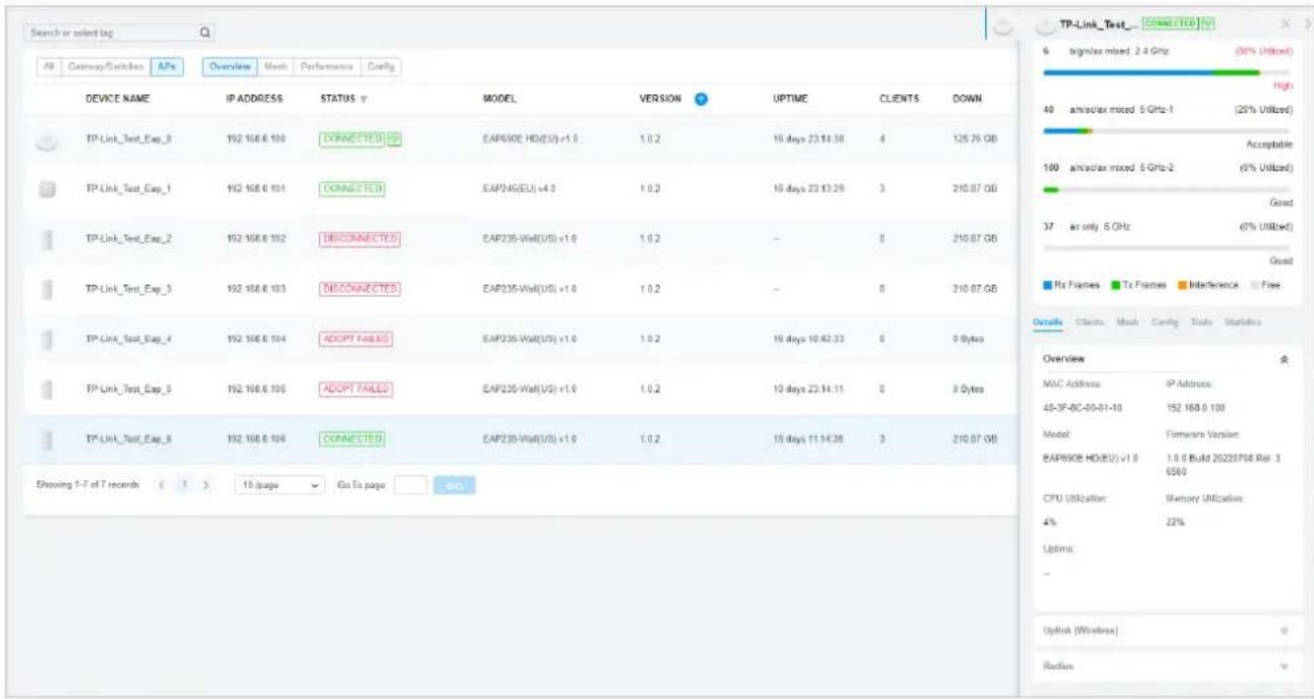
Task: Click the search magnifier icon
Action: pos(204,33)
